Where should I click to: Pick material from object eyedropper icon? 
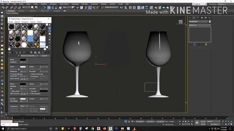click(x=19, y=56)
